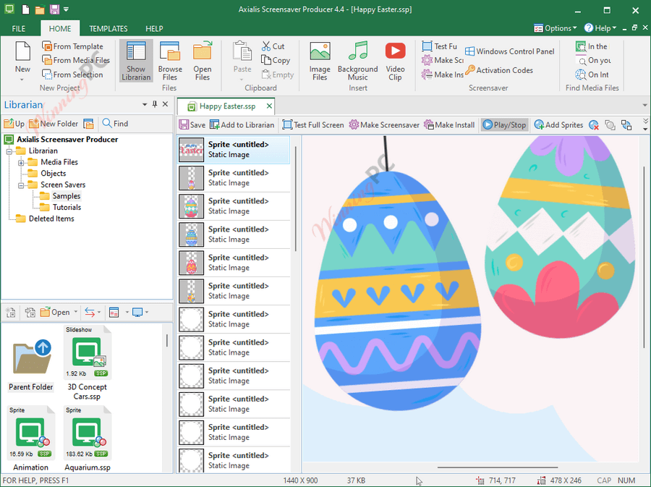Viewport: 651px width, 487px height.
Task: Open the Parent Folder thumbnail
Action: [31, 365]
